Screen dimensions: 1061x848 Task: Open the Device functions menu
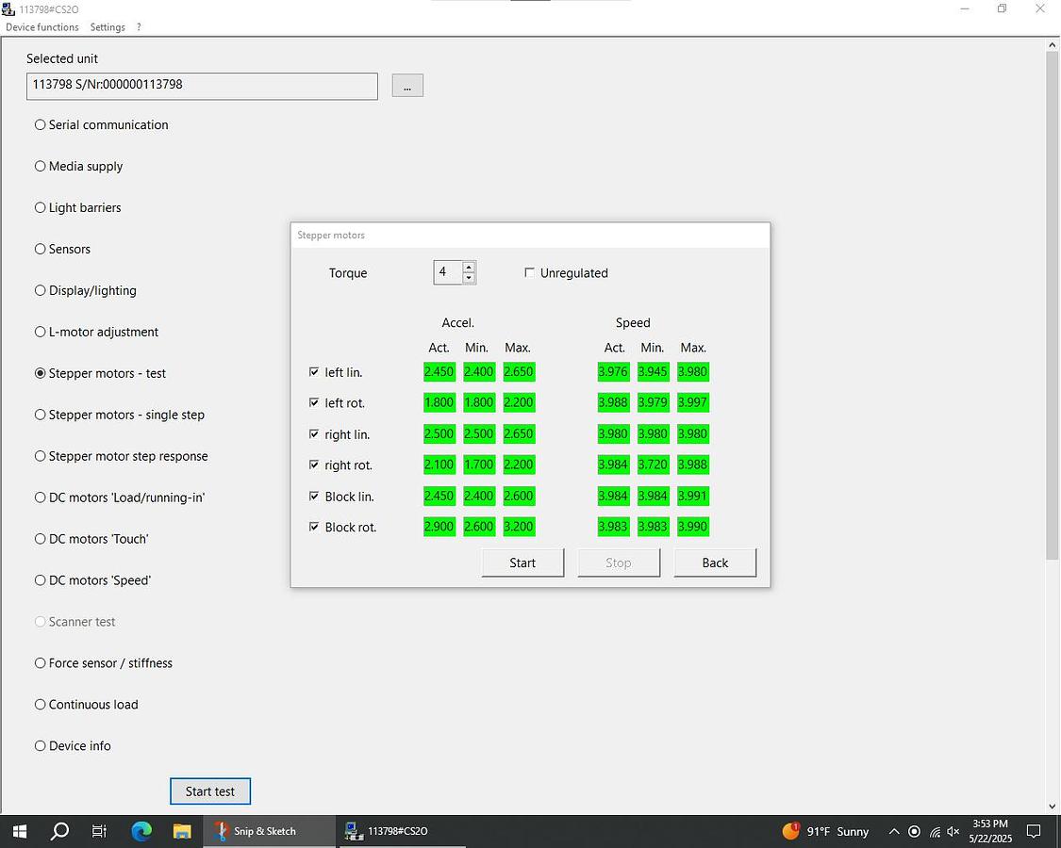click(x=42, y=27)
